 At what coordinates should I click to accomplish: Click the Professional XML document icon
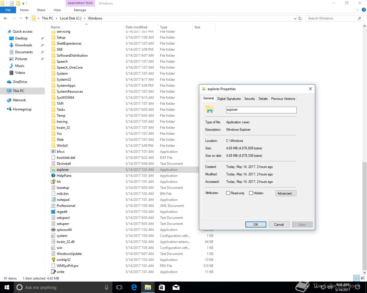53,206
